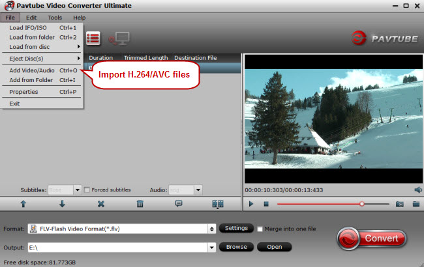
Task: Click the red task list toolbar icon
Action: coord(93,38)
